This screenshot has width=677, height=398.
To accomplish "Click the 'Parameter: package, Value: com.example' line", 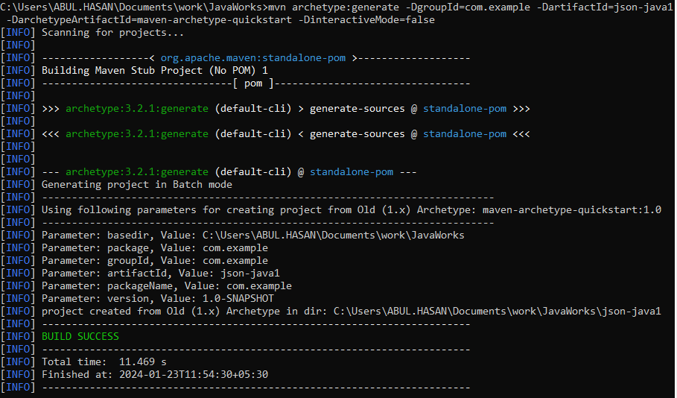I will [x=155, y=248].
